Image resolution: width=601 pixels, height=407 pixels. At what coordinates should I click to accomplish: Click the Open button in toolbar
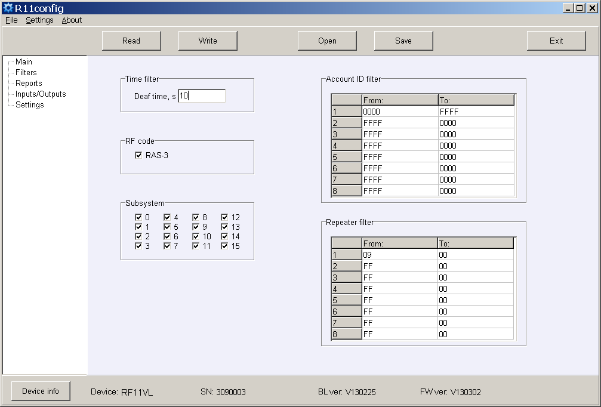(x=327, y=41)
